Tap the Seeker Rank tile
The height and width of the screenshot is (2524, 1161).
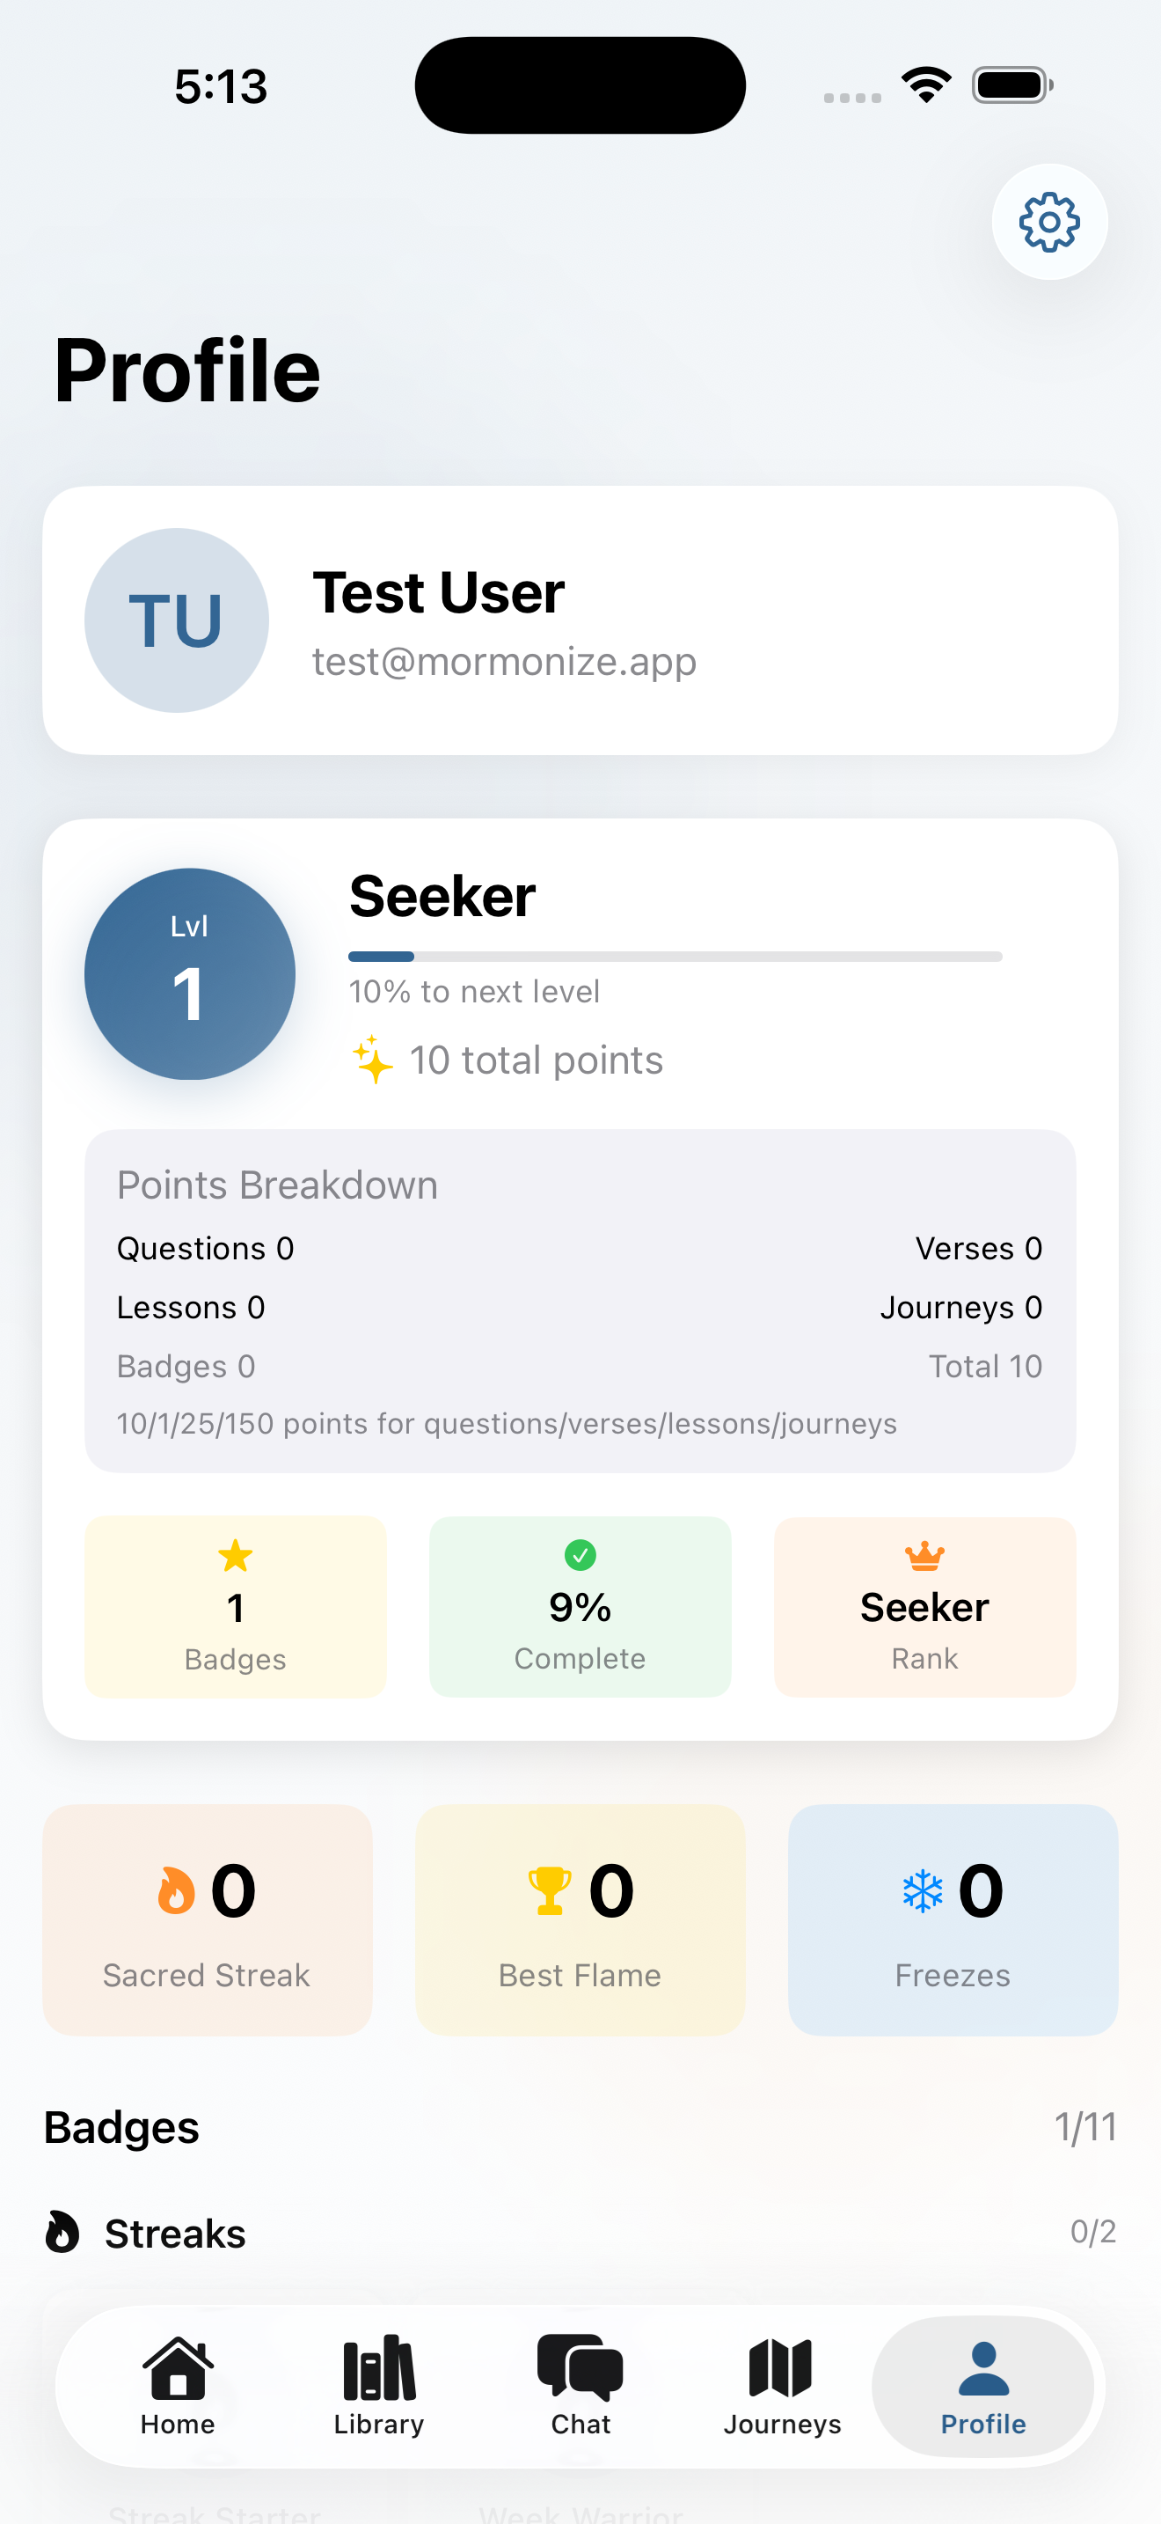tap(924, 1606)
